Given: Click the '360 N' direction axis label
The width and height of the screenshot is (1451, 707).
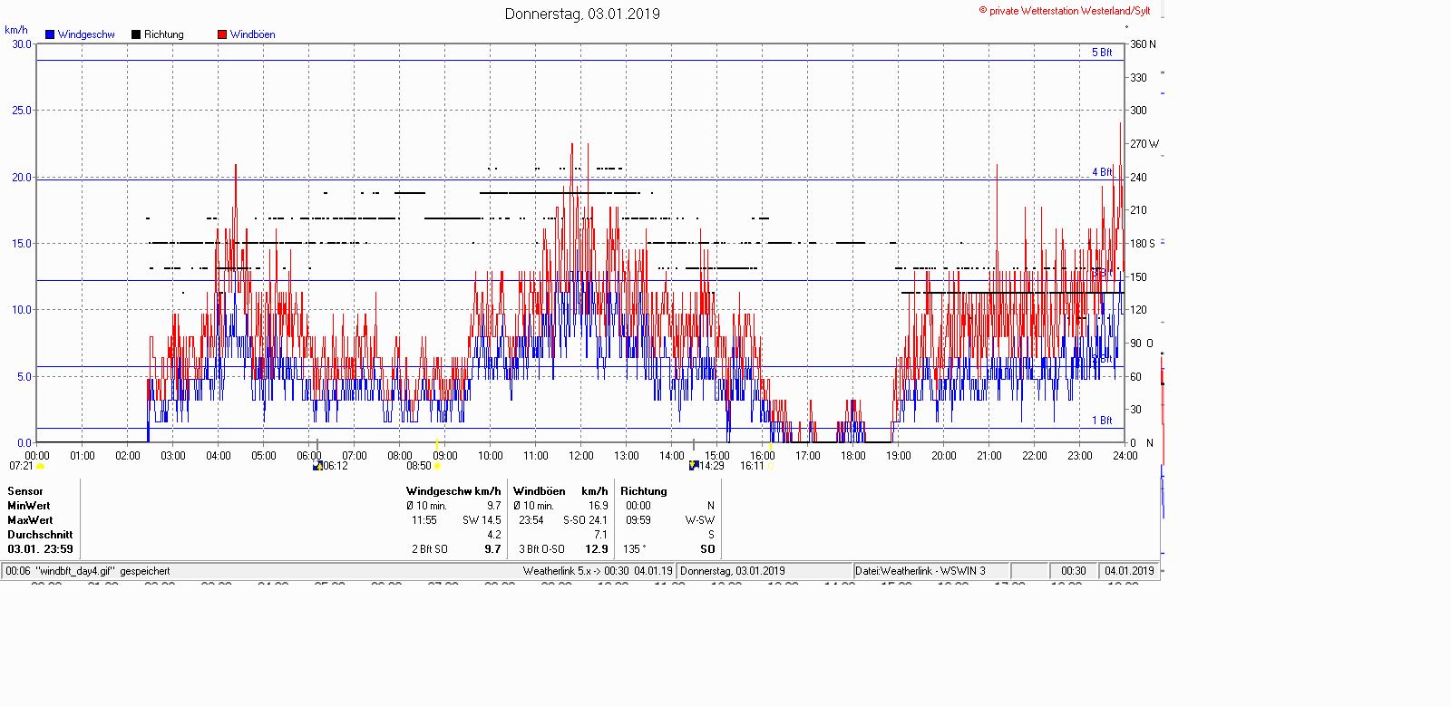Looking at the screenshot, I should click(x=1143, y=44).
